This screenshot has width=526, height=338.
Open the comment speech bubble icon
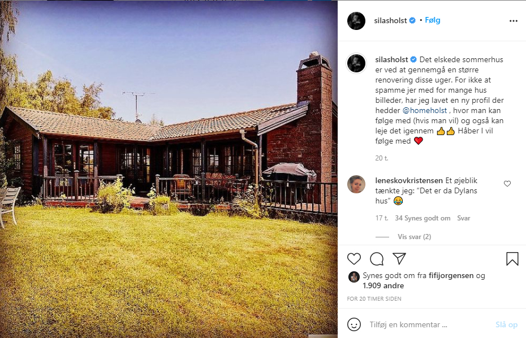(377, 259)
